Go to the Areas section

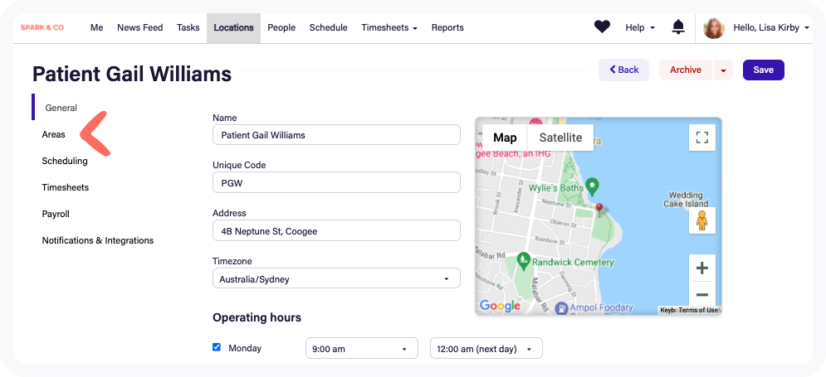(54, 134)
